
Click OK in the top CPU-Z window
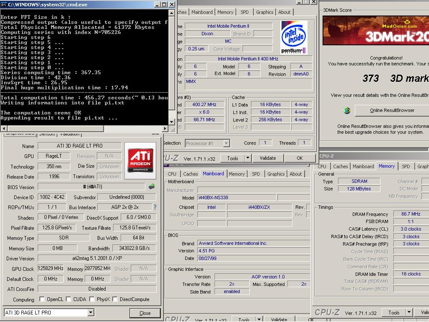300,158
